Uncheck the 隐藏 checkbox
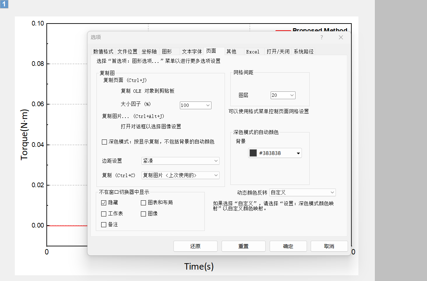The image size is (427, 281). [104, 202]
